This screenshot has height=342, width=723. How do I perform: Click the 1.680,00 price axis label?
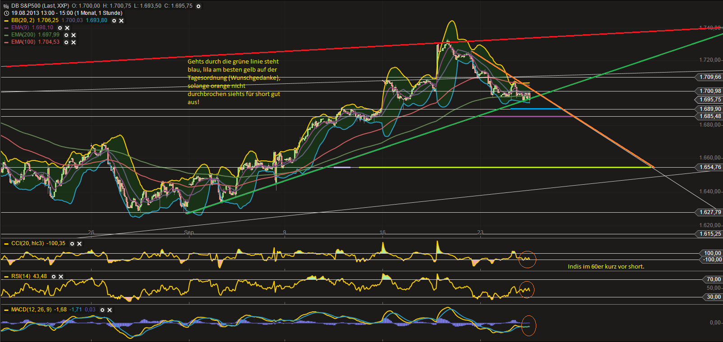710,125
